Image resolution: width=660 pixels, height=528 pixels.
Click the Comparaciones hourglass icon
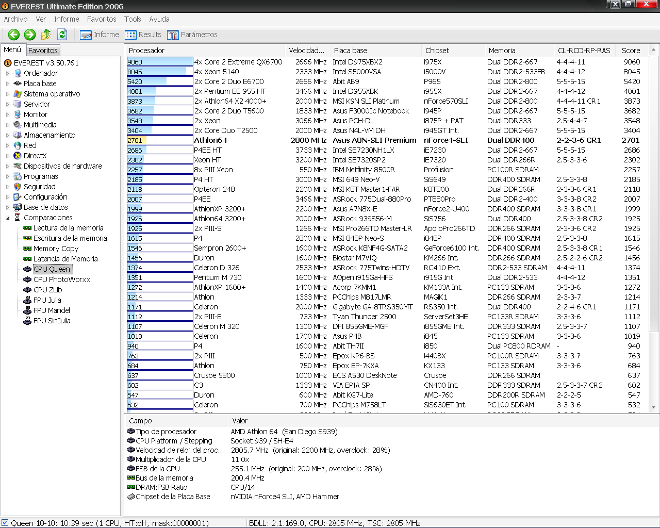(18, 218)
